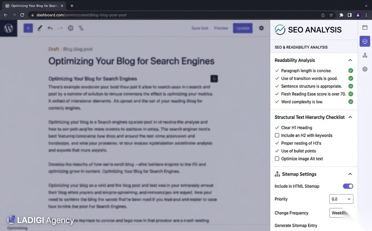Image resolution: width=372 pixels, height=231 pixels.
Task: Toggle the browser side panel icon
Action: [x=350, y=15]
